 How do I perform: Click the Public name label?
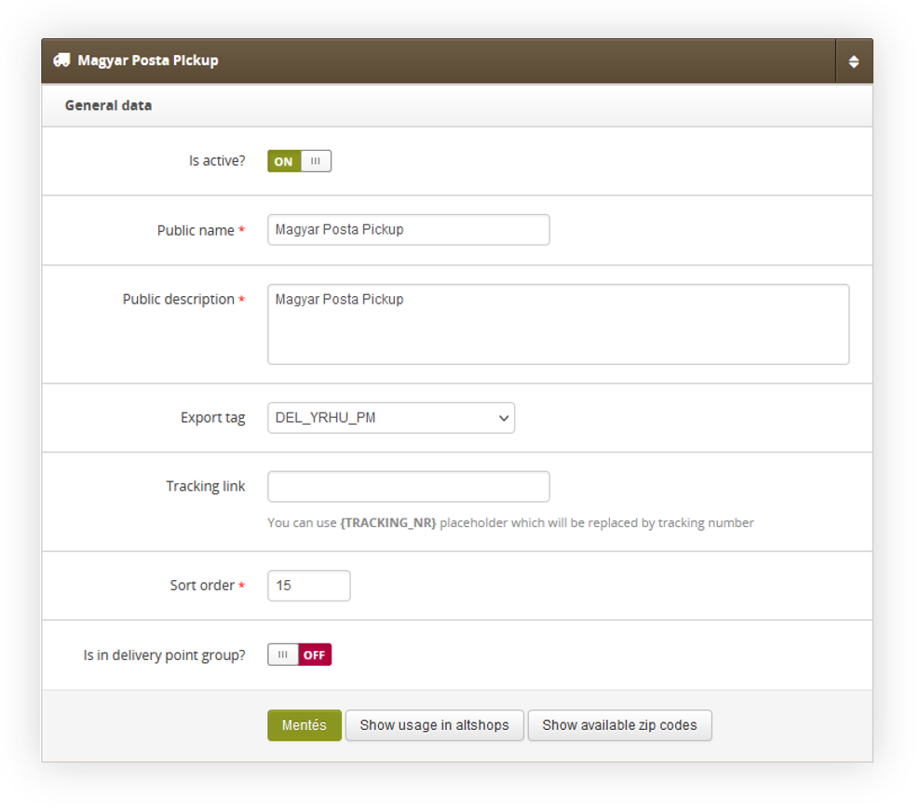pos(196,231)
